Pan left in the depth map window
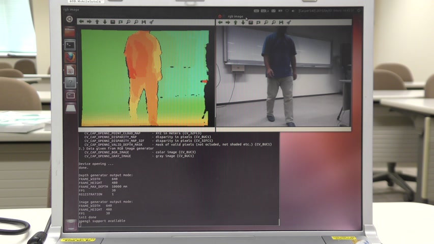This screenshot has height=244, width=434. point(81,21)
